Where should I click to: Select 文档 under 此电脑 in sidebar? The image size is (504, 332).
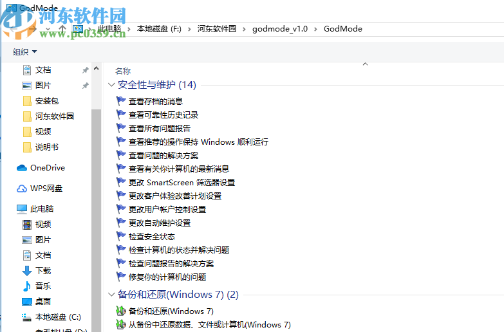coord(43,255)
